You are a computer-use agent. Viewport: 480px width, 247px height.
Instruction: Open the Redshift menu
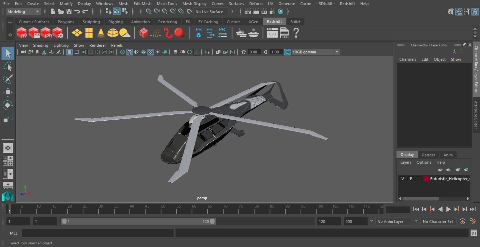click(347, 3)
